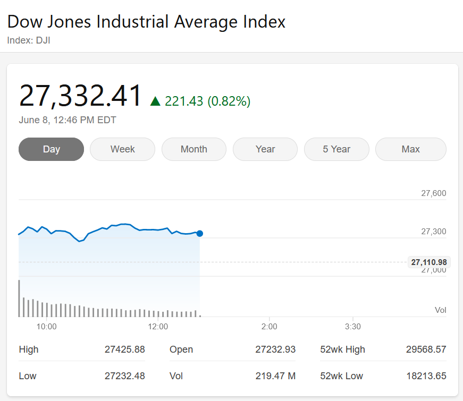Click the green up-triangle gain indicator
This screenshot has width=463, height=401.
(x=155, y=101)
